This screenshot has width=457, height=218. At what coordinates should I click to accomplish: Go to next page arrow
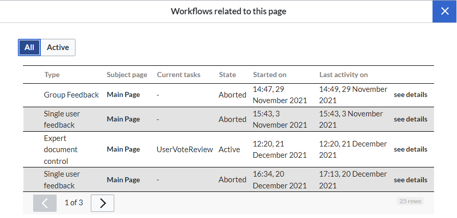(103, 203)
